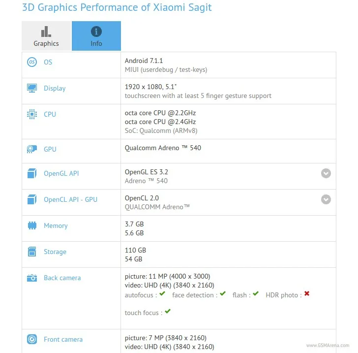Click the Storage SD card icon

click(32, 252)
